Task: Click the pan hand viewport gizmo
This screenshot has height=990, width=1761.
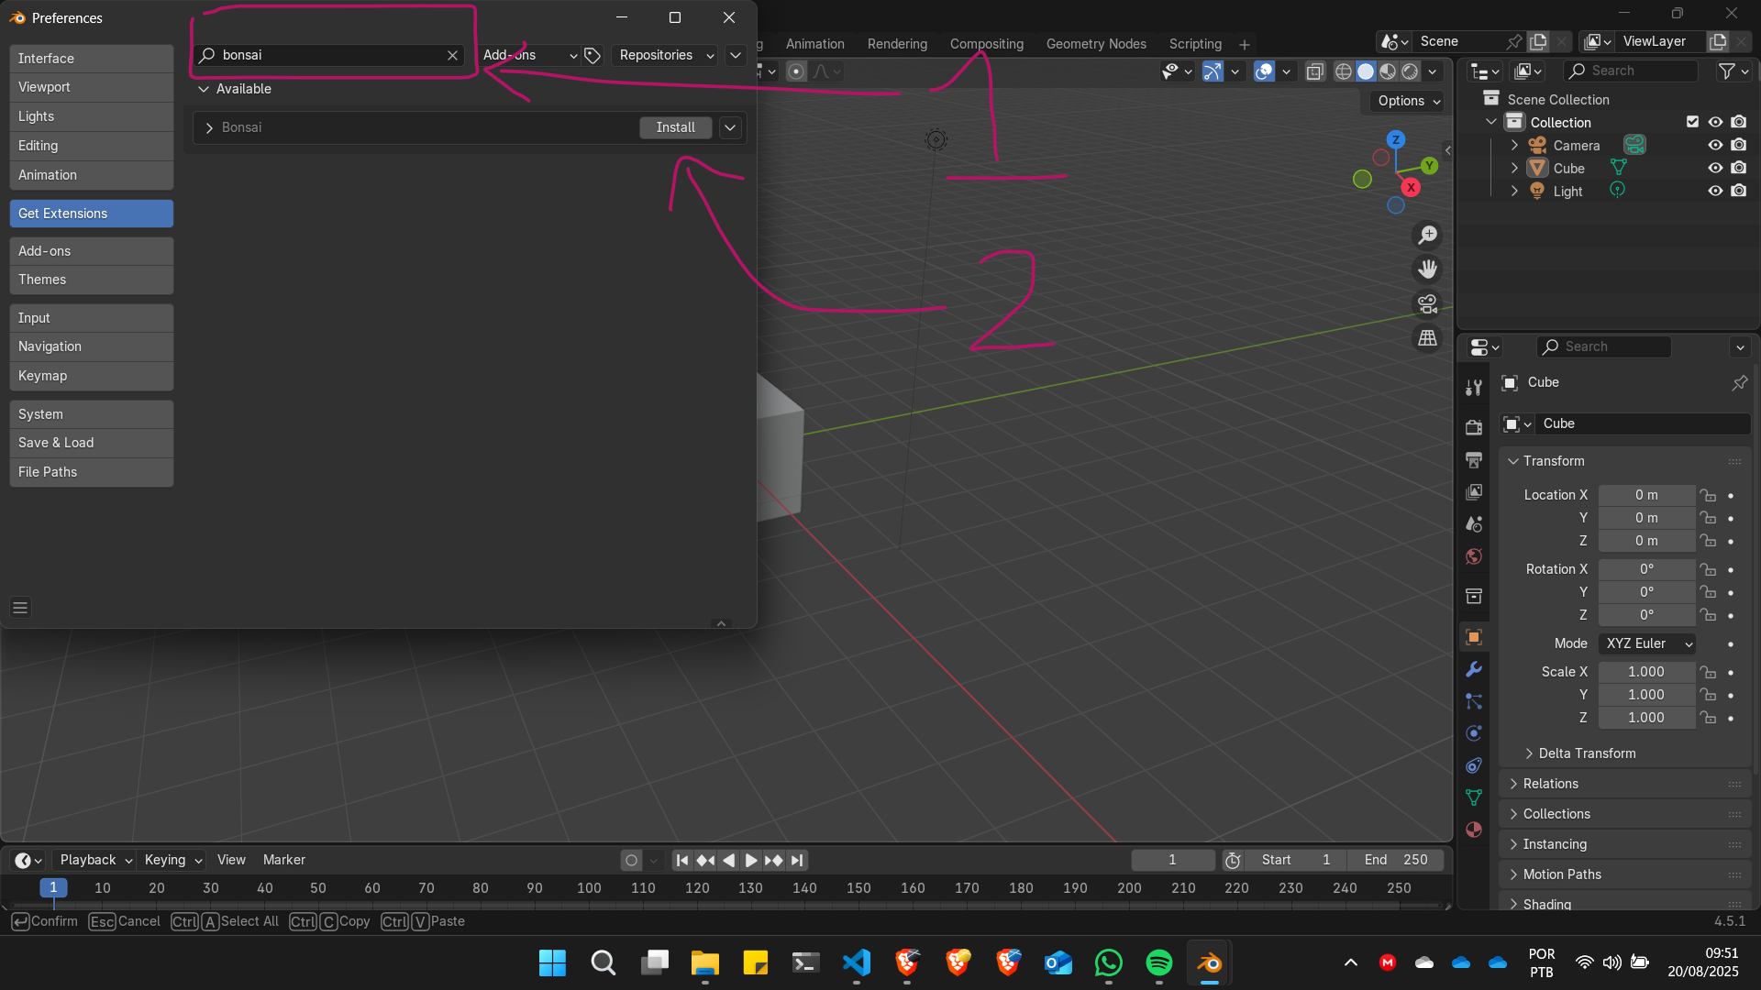Action: click(1428, 269)
